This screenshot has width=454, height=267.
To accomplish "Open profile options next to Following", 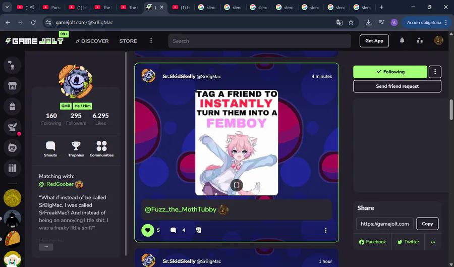I will (435, 72).
